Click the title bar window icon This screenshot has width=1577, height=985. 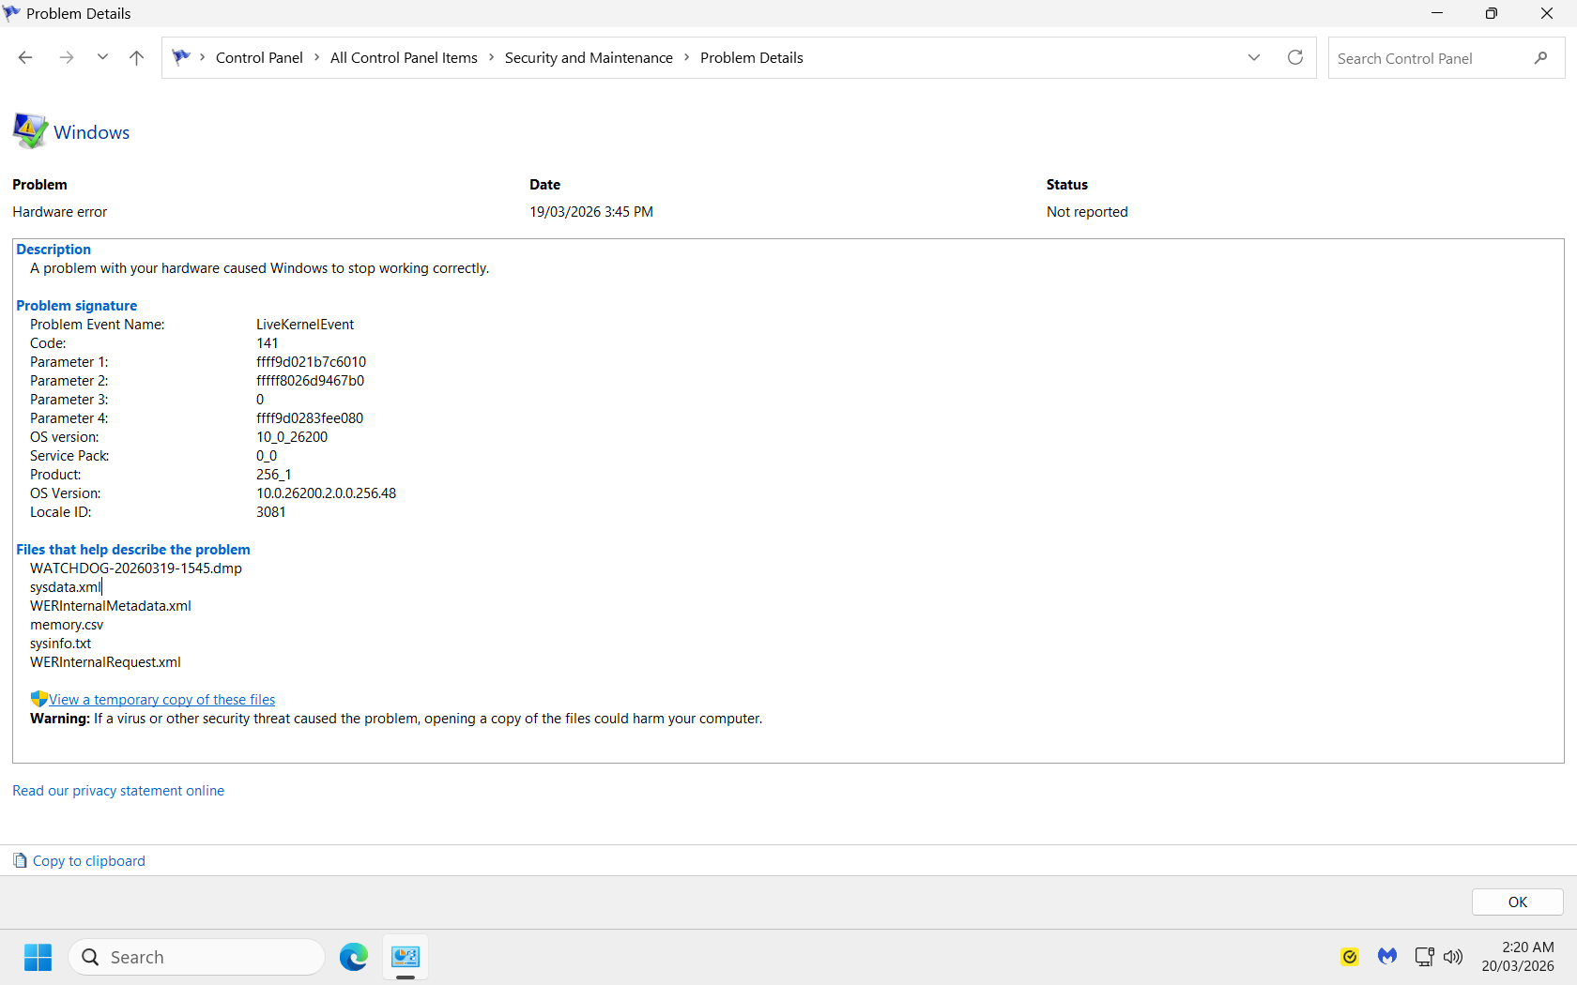[x=12, y=13]
